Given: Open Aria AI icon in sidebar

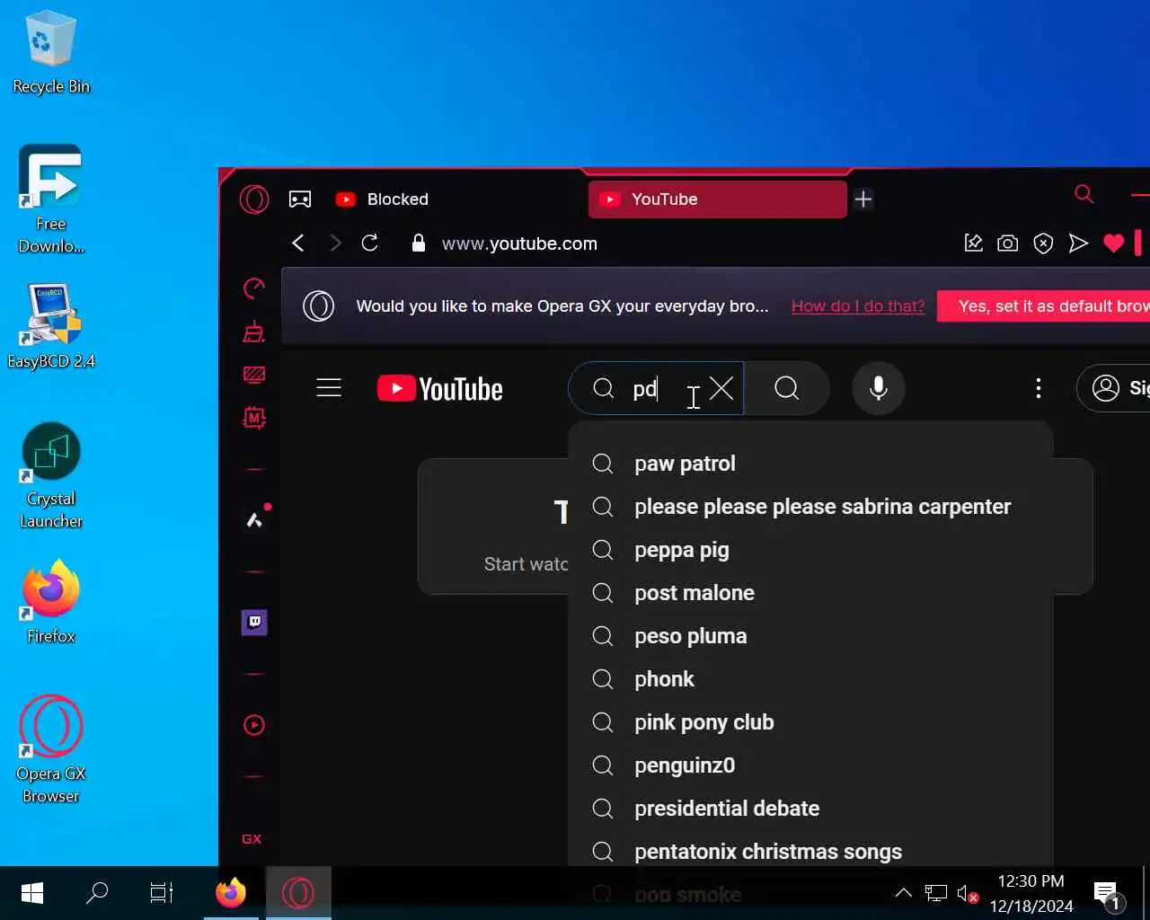Looking at the screenshot, I should (254, 520).
